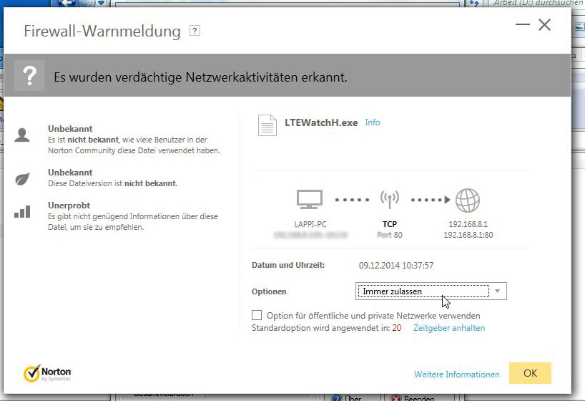Open Weitere Informationen link
The image size is (585, 401).
pos(457,374)
